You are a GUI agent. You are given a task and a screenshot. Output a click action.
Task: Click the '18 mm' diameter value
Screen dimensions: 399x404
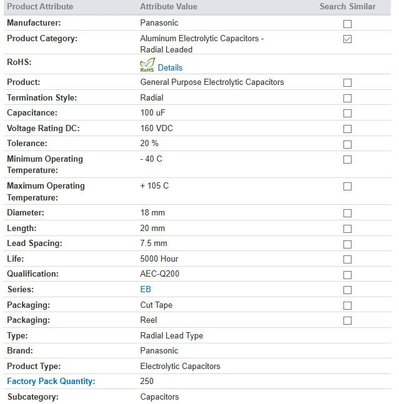tap(152, 212)
